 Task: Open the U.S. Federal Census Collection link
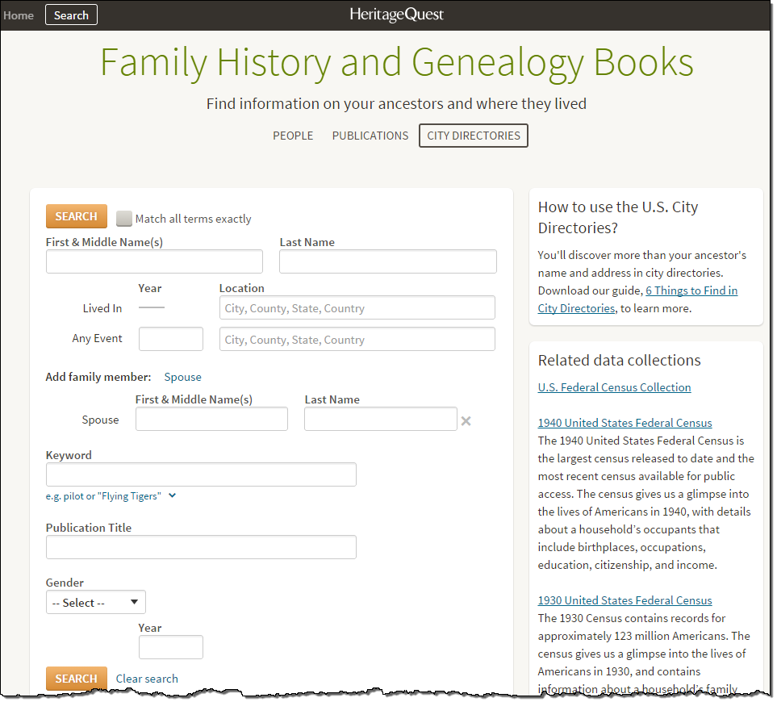coord(614,387)
